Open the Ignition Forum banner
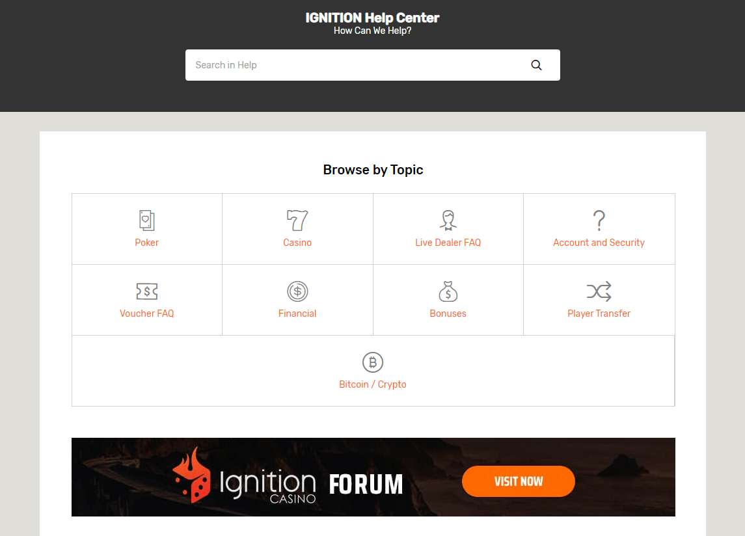 (373, 477)
